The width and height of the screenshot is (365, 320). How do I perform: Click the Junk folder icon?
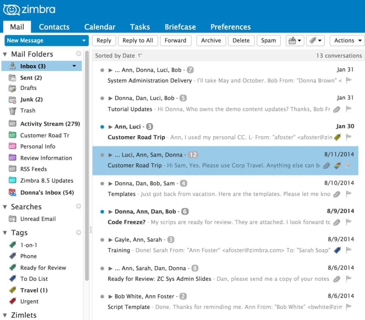(x=12, y=100)
